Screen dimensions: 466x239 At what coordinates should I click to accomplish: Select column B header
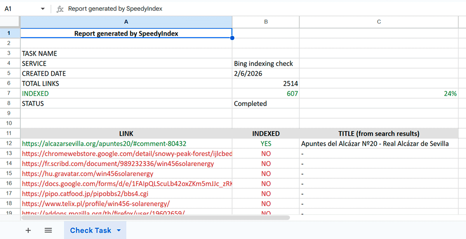point(266,22)
